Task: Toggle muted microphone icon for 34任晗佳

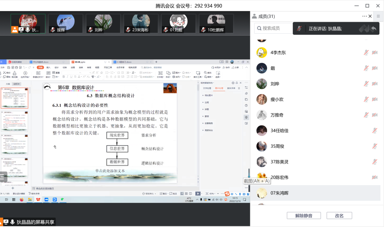Action: point(375,131)
